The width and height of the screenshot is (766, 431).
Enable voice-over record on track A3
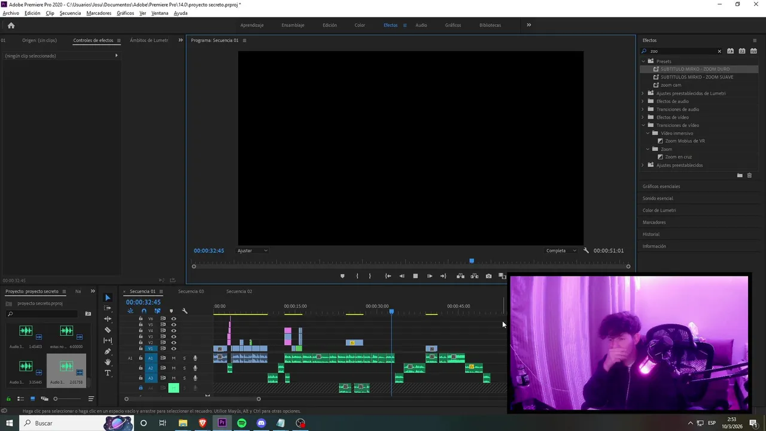[x=195, y=378]
